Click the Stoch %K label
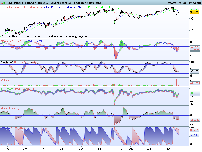This screenshot has width=202, height=152. pyautogui.click(x=7, y=62)
